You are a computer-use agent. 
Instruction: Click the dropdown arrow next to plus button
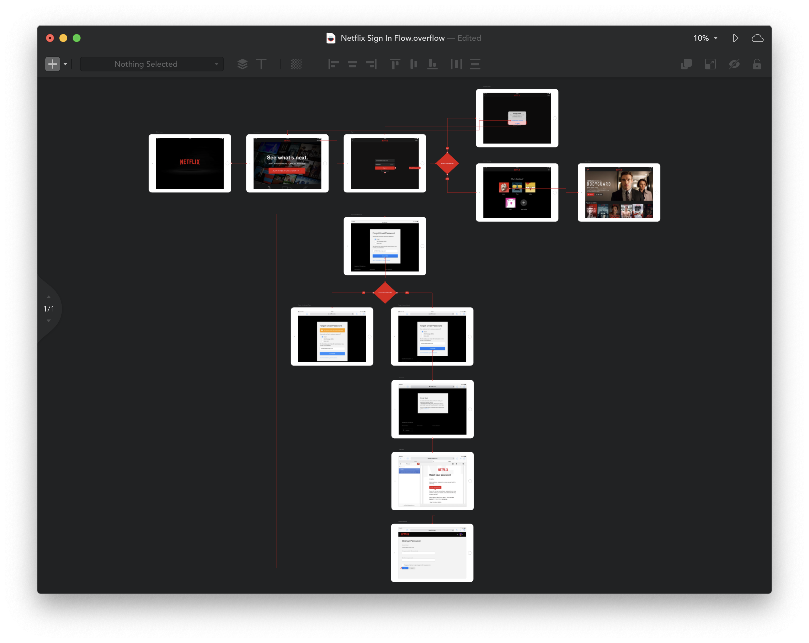pos(64,64)
